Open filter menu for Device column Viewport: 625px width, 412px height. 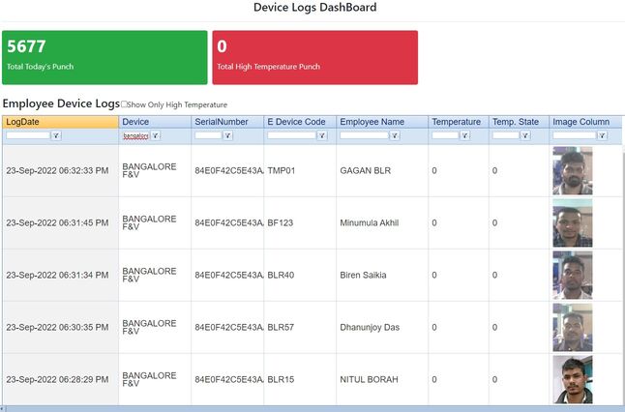click(155, 135)
